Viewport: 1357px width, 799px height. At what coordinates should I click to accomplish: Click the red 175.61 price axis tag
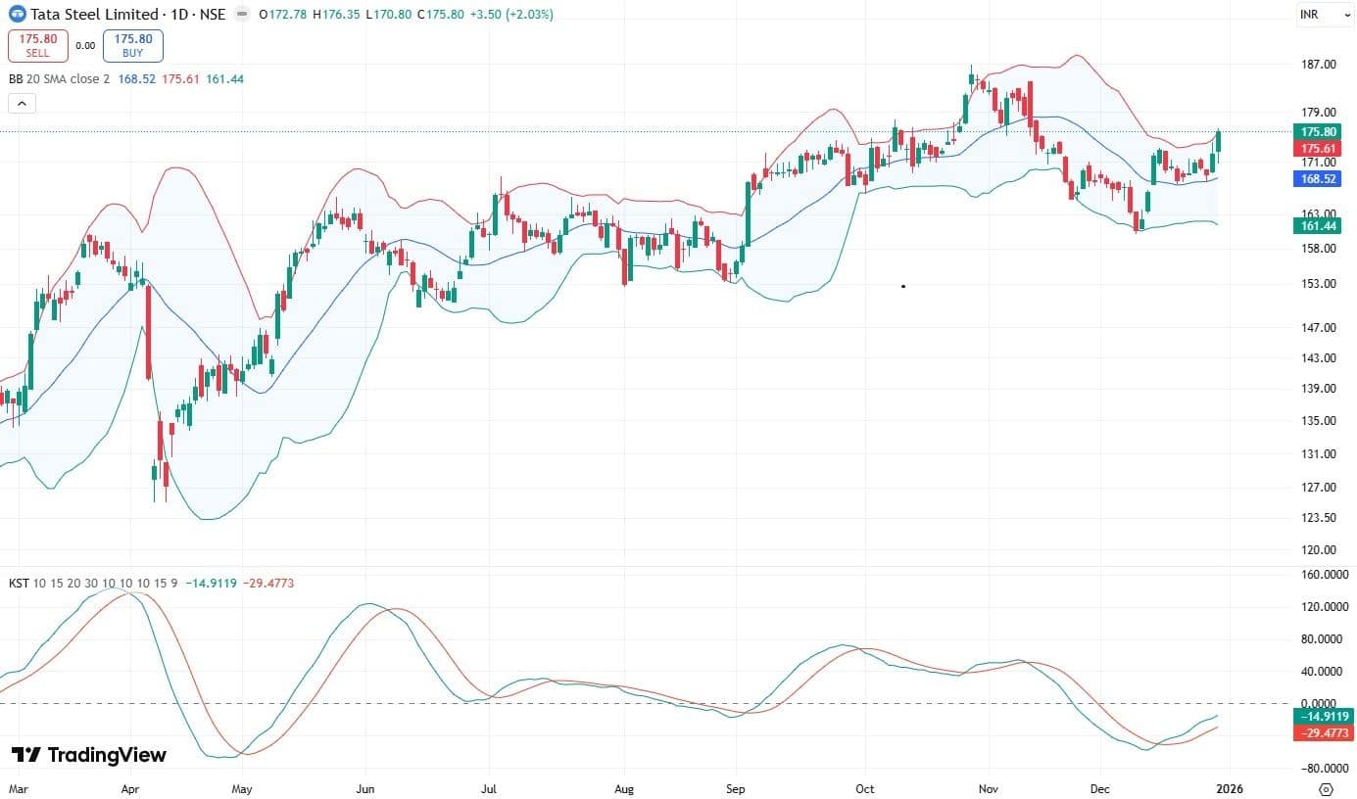pos(1316,147)
